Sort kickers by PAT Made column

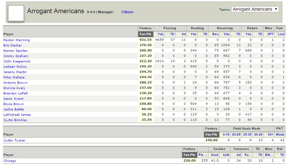tap(280, 135)
